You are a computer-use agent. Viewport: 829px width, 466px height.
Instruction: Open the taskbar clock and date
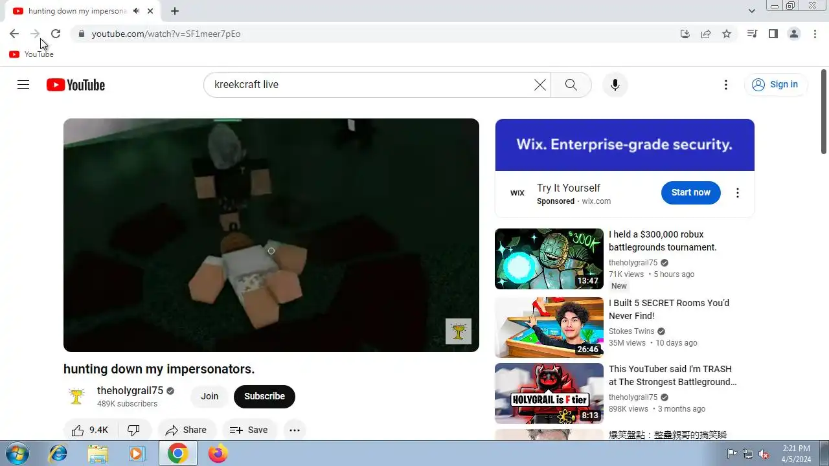(x=796, y=454)
